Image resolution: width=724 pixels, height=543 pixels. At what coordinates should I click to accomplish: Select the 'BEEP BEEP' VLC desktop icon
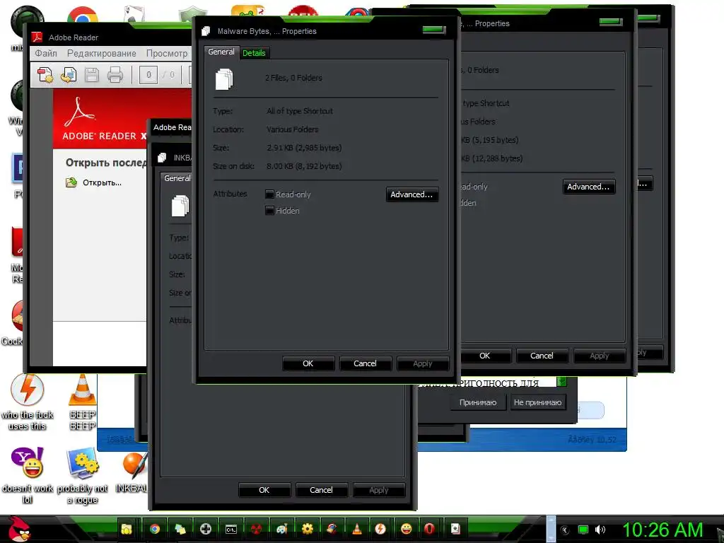pyautogui.click(x=82, y=402)
